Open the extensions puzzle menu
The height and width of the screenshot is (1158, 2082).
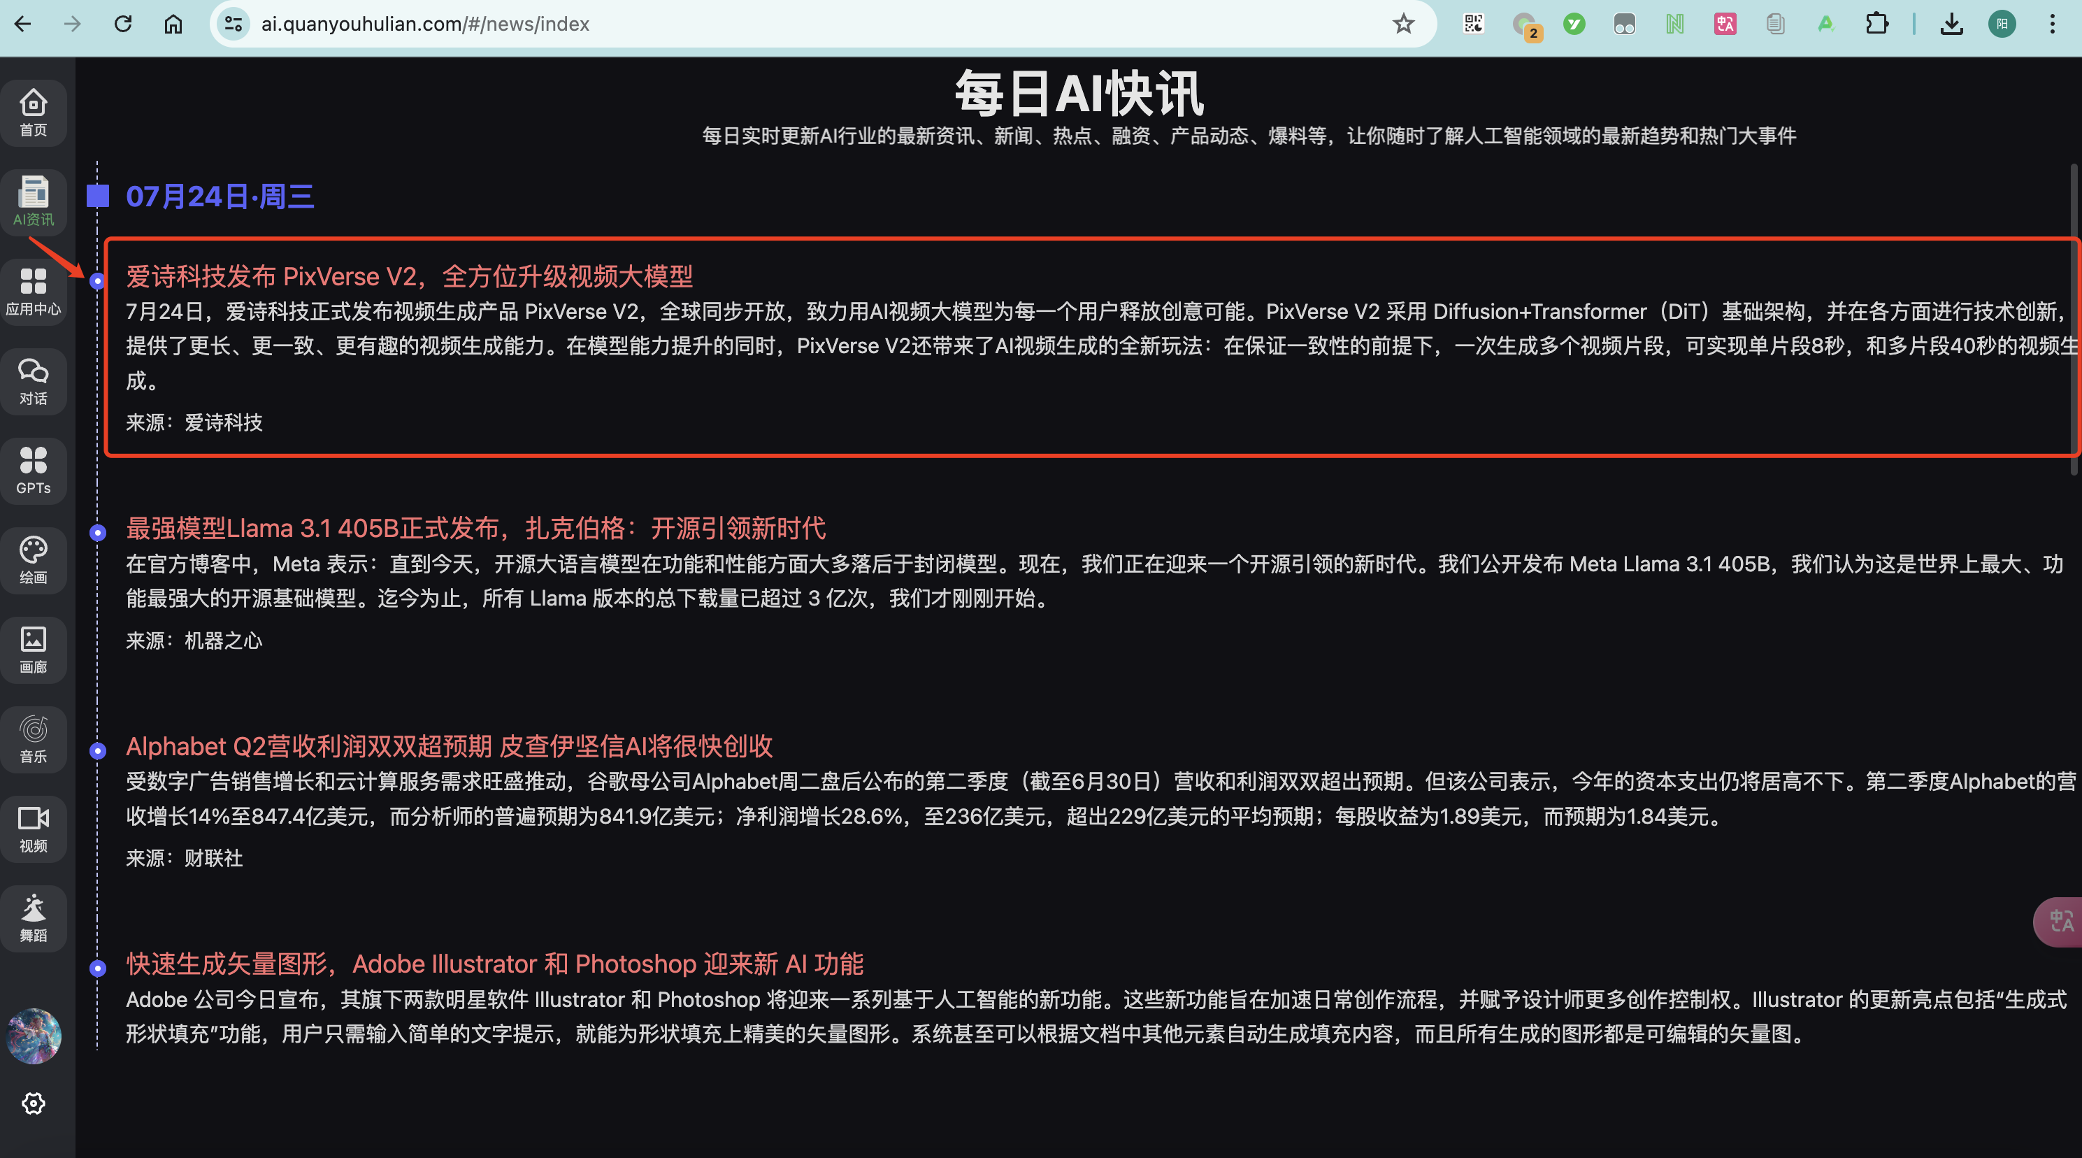[x=1876, y=24]
